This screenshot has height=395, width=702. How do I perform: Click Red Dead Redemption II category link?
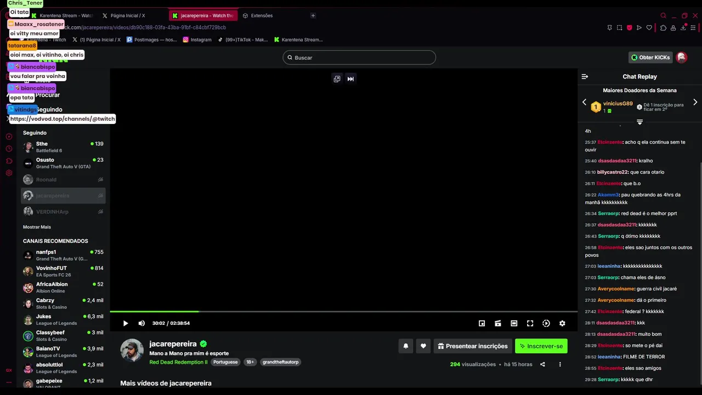point(178,362)
